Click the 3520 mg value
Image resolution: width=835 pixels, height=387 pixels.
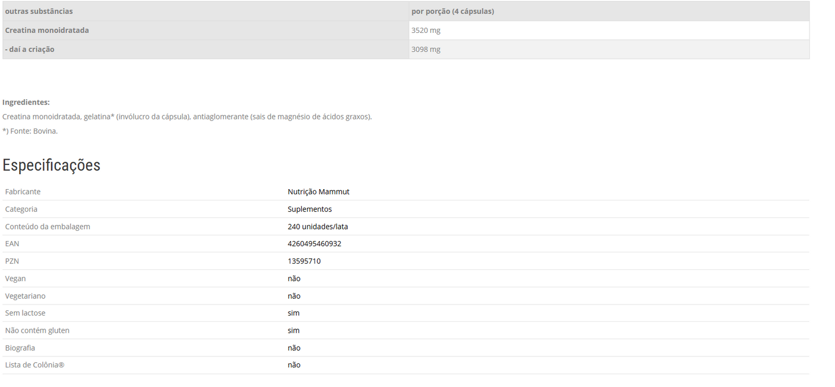[426, 30]
